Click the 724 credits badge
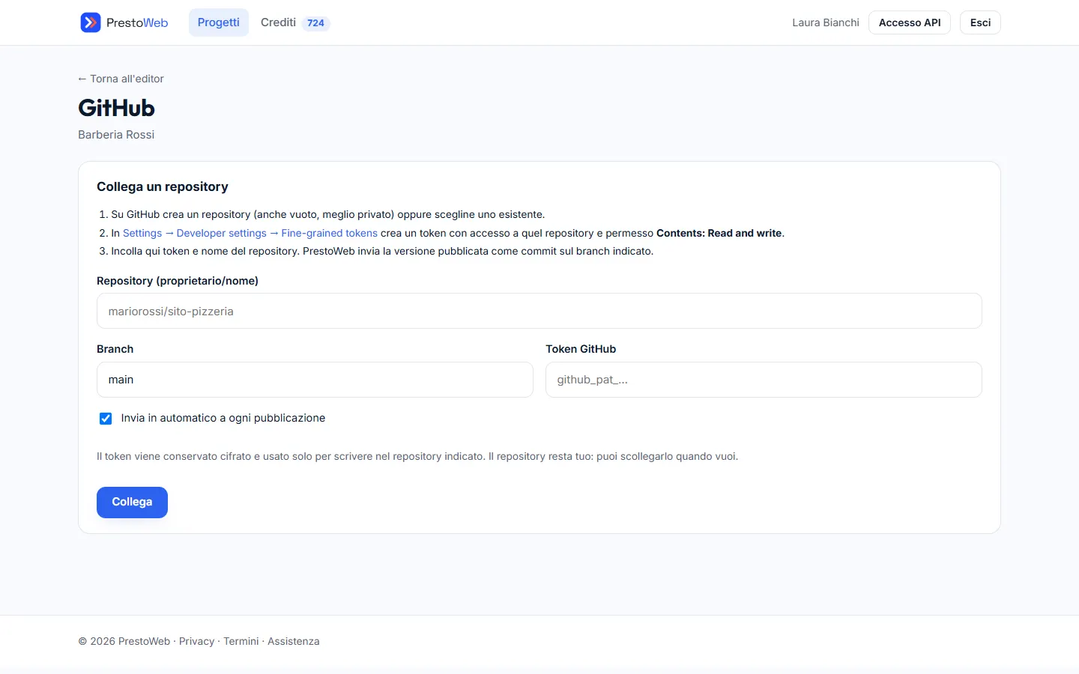This screenshot has height=674, width=1079. coord(315,23)
